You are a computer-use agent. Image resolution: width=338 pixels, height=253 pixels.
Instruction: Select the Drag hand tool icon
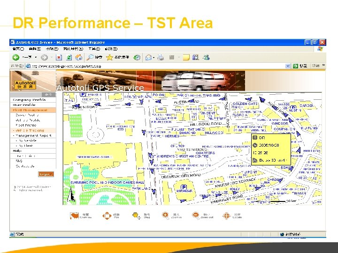[x=136, y=216]
